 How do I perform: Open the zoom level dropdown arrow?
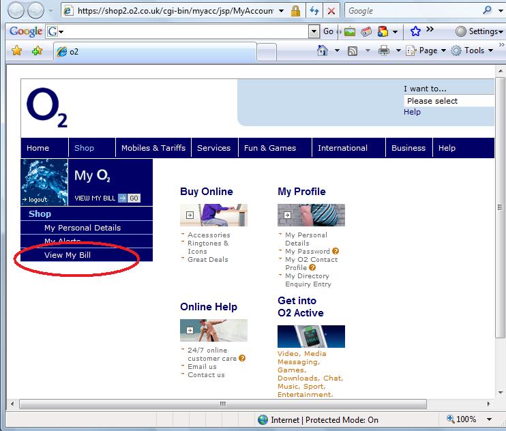(x=489, y=419)
